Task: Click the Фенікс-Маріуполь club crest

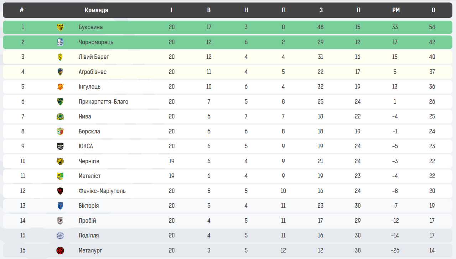Action: (x=60, y=191)
